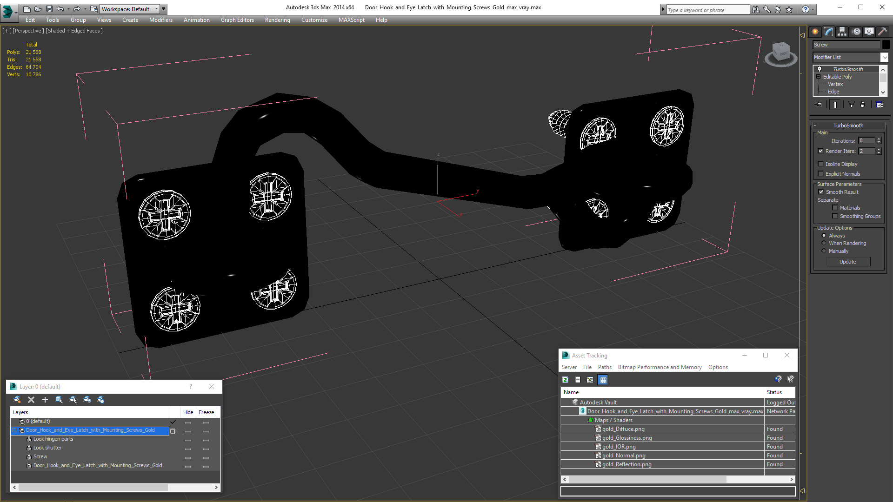Open the Modifiers menu

click(161, 20)
